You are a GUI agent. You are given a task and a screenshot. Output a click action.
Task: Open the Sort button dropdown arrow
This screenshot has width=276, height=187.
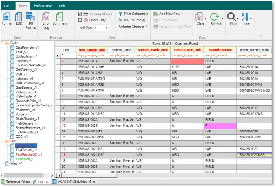(251, 18)
